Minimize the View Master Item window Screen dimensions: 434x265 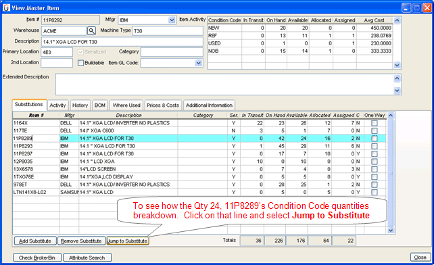(406, 7)
